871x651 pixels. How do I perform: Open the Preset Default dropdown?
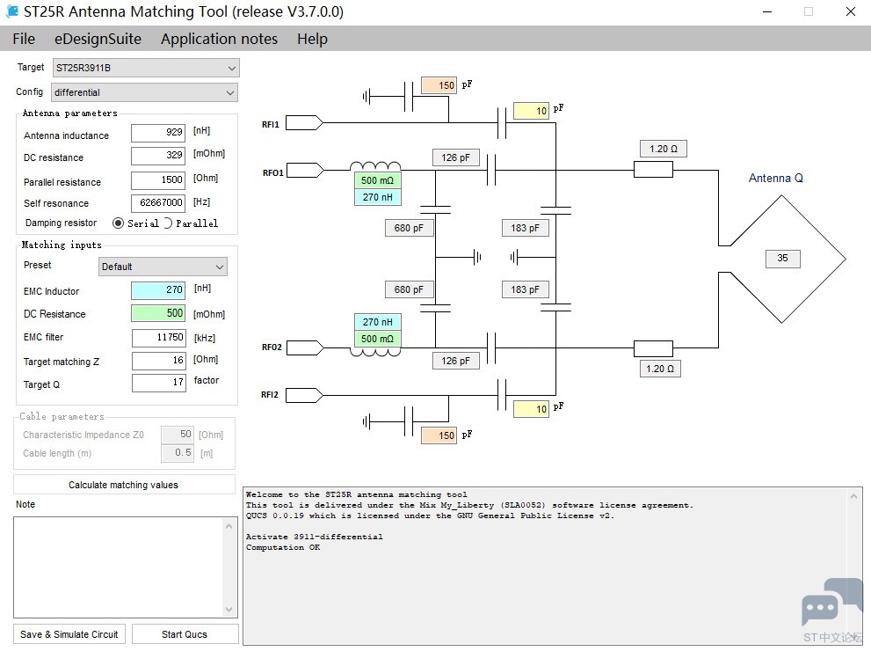click(163, 267)
